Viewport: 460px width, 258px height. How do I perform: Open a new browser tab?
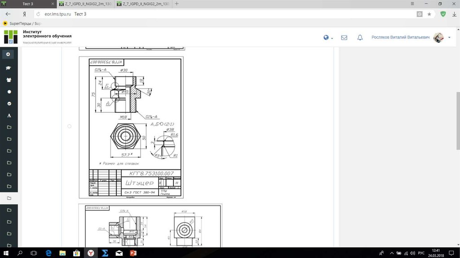click(177, 4)
